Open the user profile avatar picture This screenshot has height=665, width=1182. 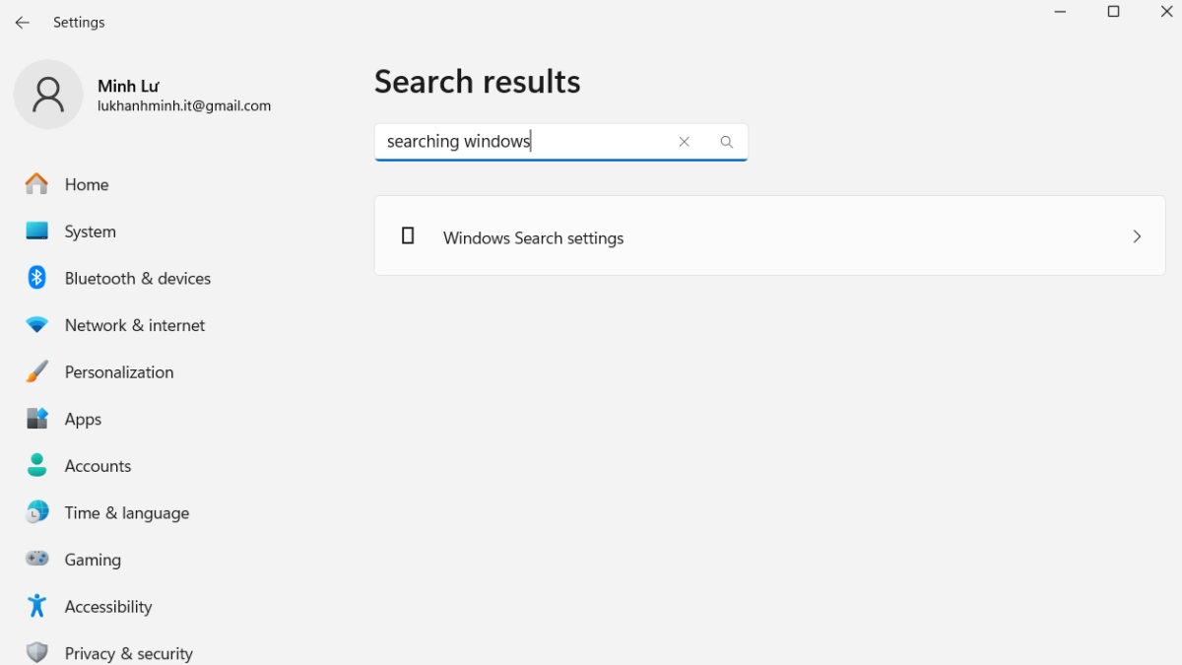click(x=48, y=95)
